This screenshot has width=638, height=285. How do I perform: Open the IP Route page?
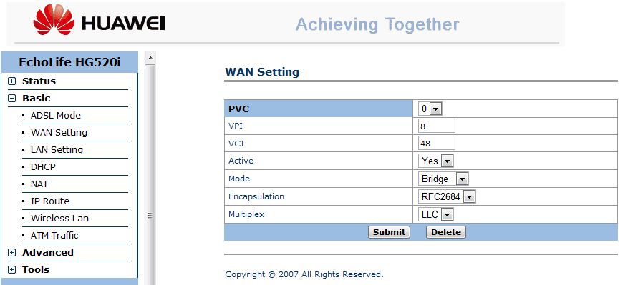(x=50, y=201)
